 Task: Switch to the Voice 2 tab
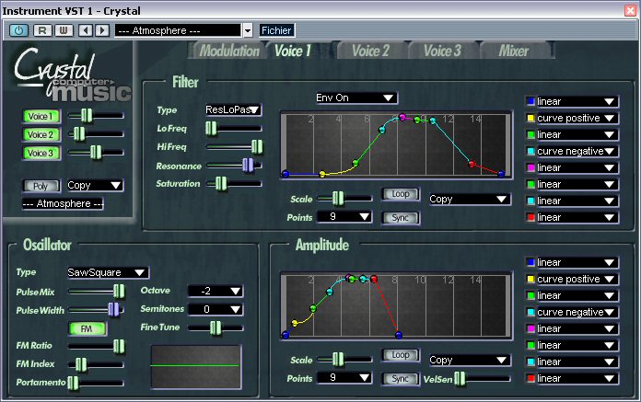(370, 51)
